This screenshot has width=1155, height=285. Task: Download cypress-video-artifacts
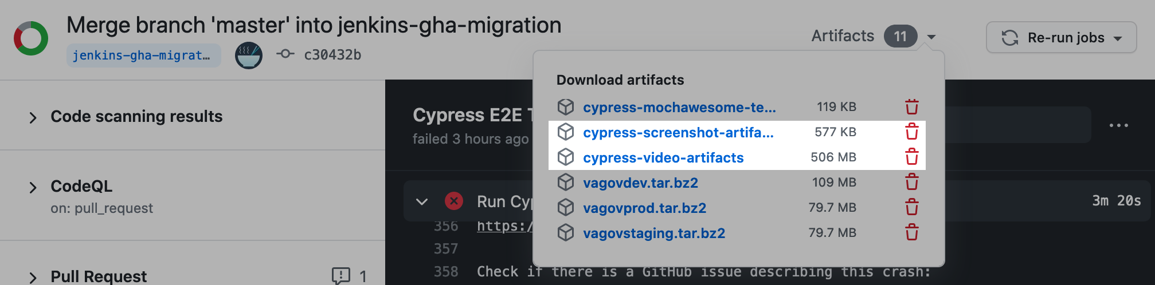tap(663, 157)
